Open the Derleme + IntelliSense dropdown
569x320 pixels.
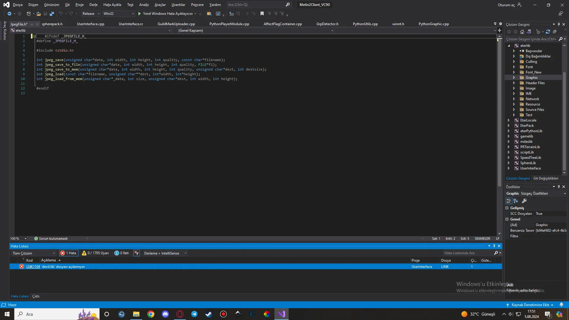(165, 253)
